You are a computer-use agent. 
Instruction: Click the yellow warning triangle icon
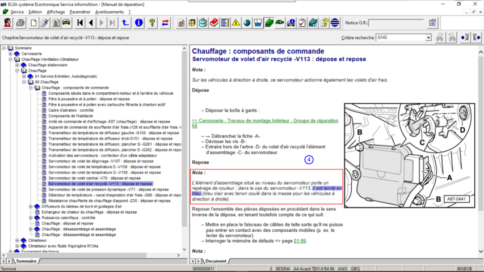point(236,23)
